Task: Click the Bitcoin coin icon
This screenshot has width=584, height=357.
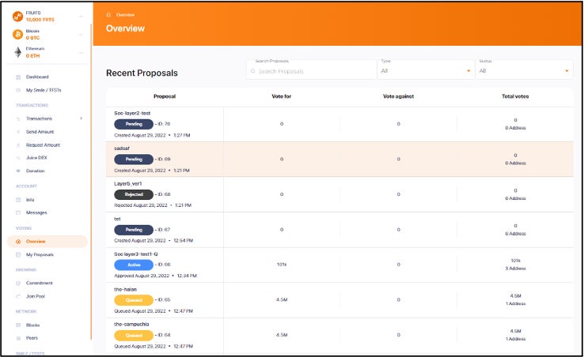Action: [17, 34]
